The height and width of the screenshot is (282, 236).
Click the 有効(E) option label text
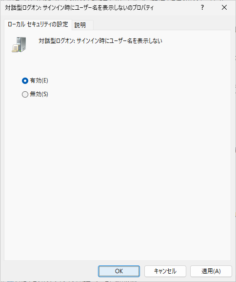tap(39, 81)
